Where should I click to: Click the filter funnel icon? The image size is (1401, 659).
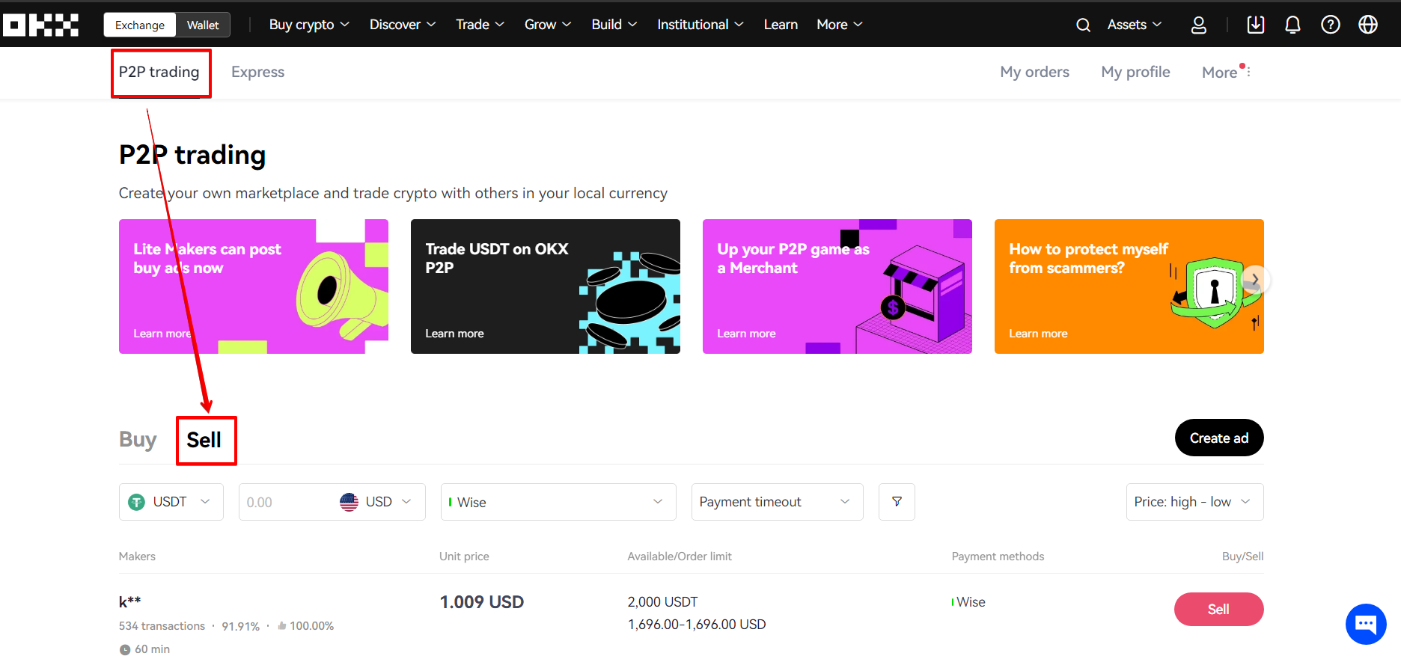click(x=897, y=502)
